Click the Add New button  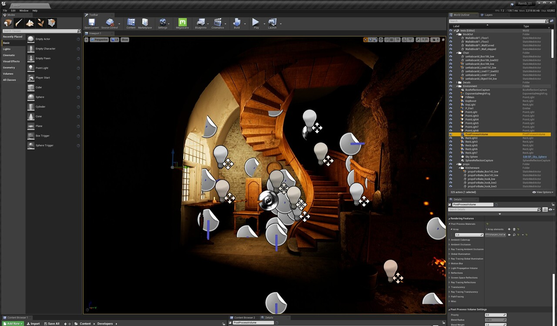point(13,323)
